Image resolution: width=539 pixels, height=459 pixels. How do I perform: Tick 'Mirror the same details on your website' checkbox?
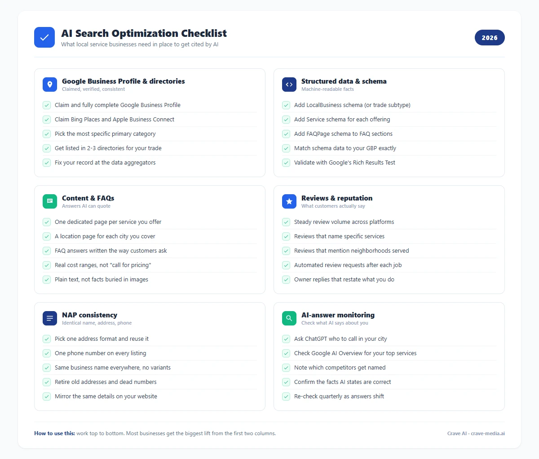[47, 397]
